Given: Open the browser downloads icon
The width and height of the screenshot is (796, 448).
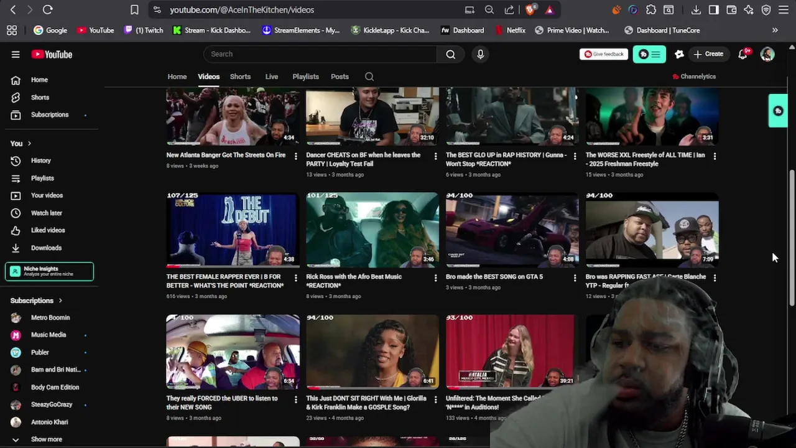Looking at the screenshot, I should tap(696, 9).
